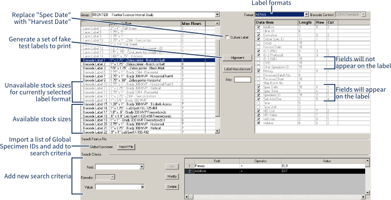Click the Add search criteria button

pos(172,166)
